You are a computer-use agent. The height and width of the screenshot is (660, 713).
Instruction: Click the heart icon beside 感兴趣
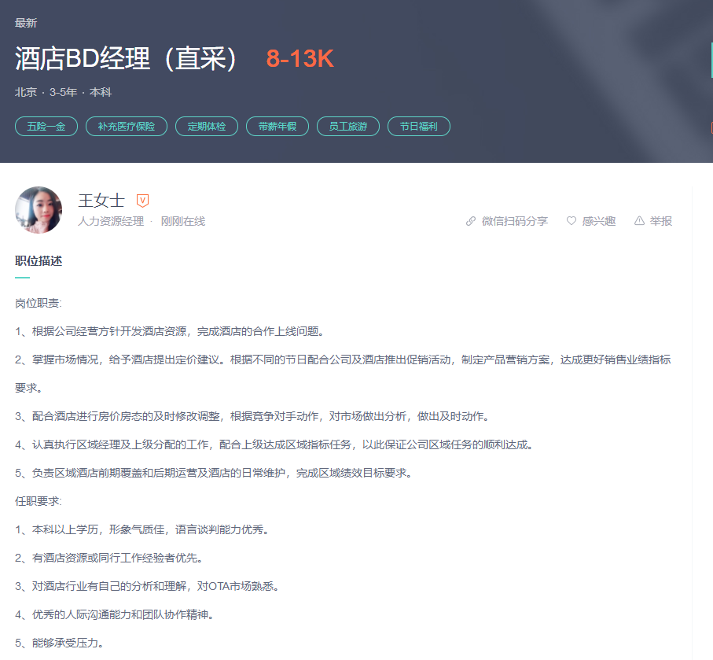click(572, 221)
